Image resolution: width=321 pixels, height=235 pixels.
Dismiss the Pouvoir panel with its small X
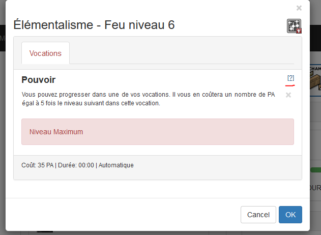click(288, 95)
